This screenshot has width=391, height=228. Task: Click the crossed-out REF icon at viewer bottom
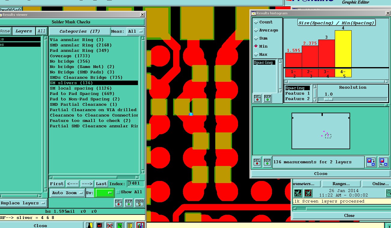(110, 225)
